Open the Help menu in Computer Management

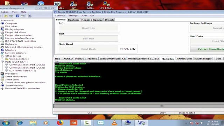[24, 12]
